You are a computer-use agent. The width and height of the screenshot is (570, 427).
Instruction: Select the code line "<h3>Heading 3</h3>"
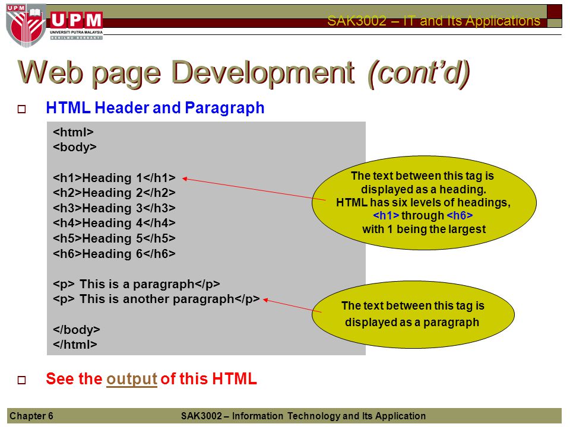pyautogui.click(x=114, y=208)
